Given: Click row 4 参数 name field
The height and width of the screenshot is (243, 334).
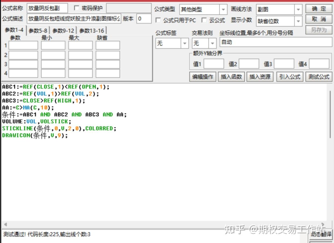Looking at the screenshot, I should pyautogui.click(x=23, y=73).
